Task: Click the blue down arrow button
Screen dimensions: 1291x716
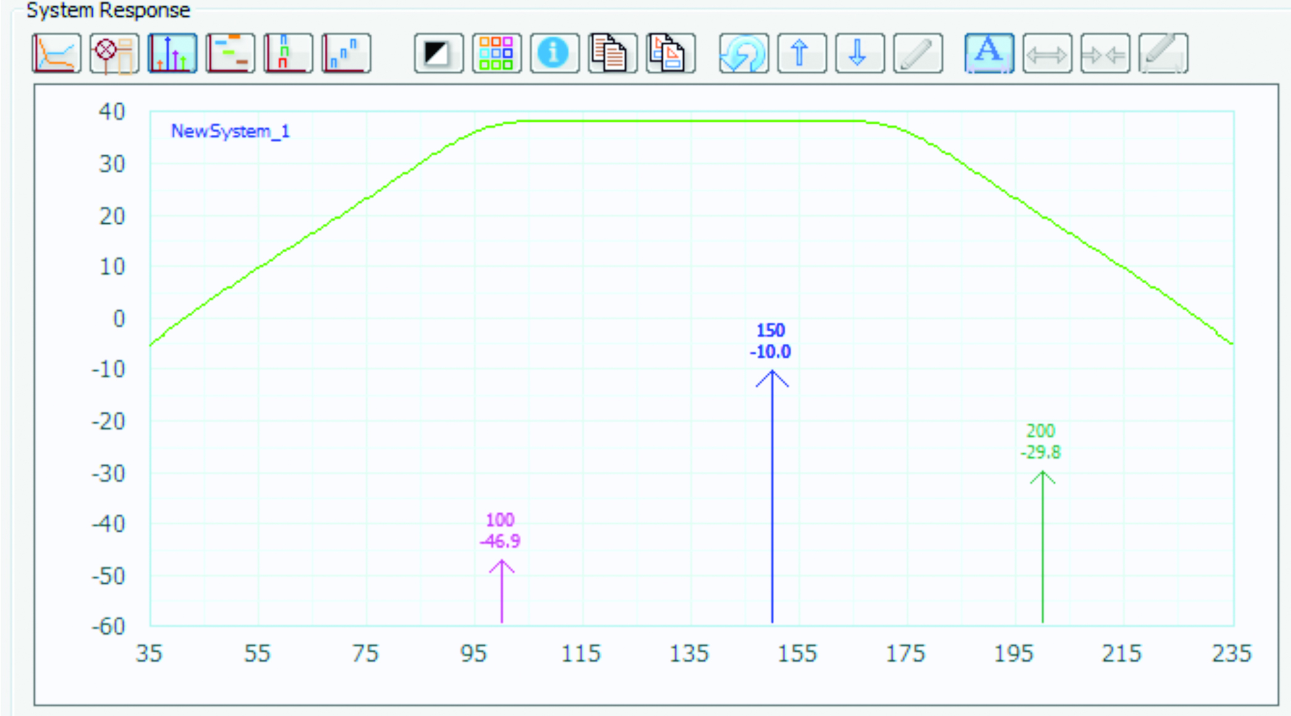Action: tap(859, 54)
